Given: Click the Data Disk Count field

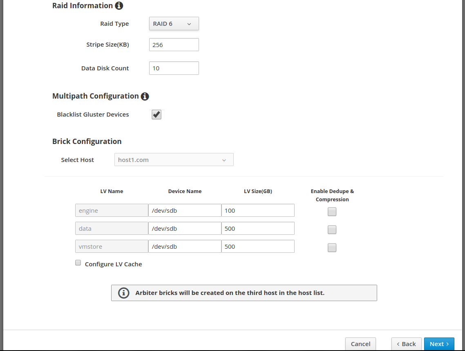Looking at the screenshot, I should [x=174, y=68].
